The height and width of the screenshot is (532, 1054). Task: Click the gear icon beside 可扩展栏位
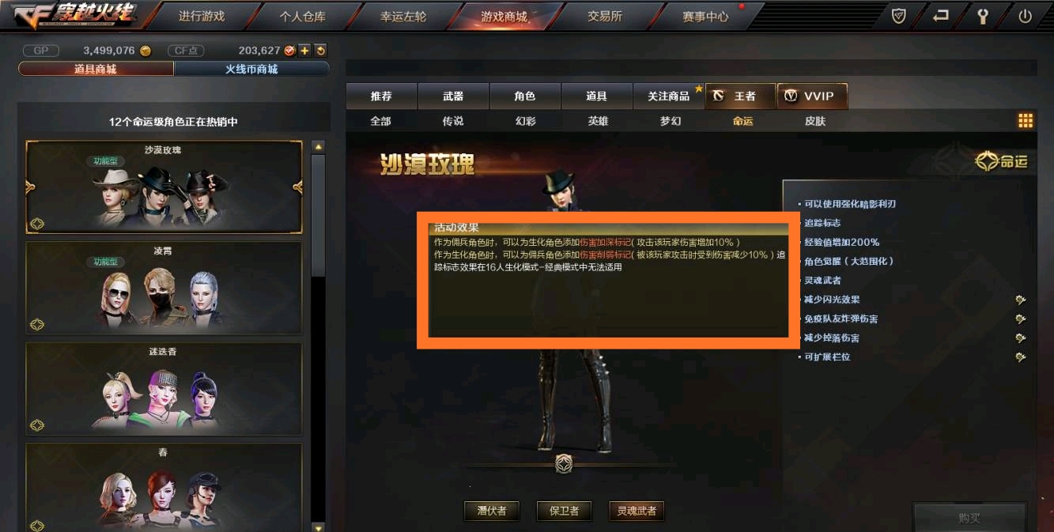click(x=1021, y=357)
